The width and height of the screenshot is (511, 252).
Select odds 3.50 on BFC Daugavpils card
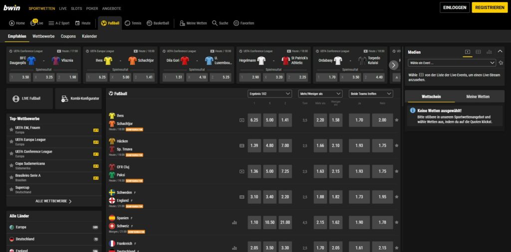20,77
